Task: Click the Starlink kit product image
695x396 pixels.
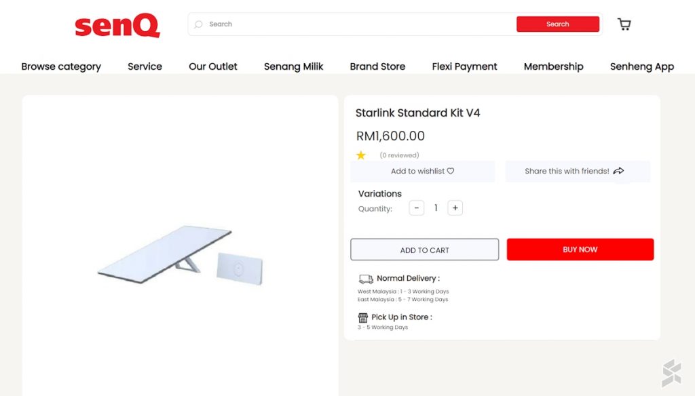Action: point(181,256)
